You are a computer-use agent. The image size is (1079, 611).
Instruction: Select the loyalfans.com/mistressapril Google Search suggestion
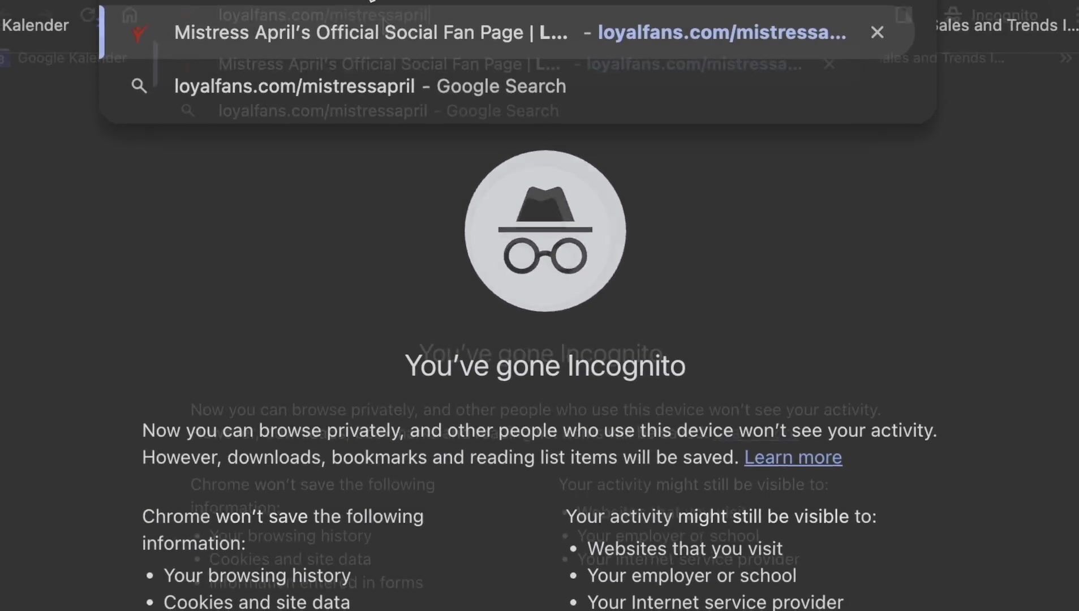[x=369, y=86]
